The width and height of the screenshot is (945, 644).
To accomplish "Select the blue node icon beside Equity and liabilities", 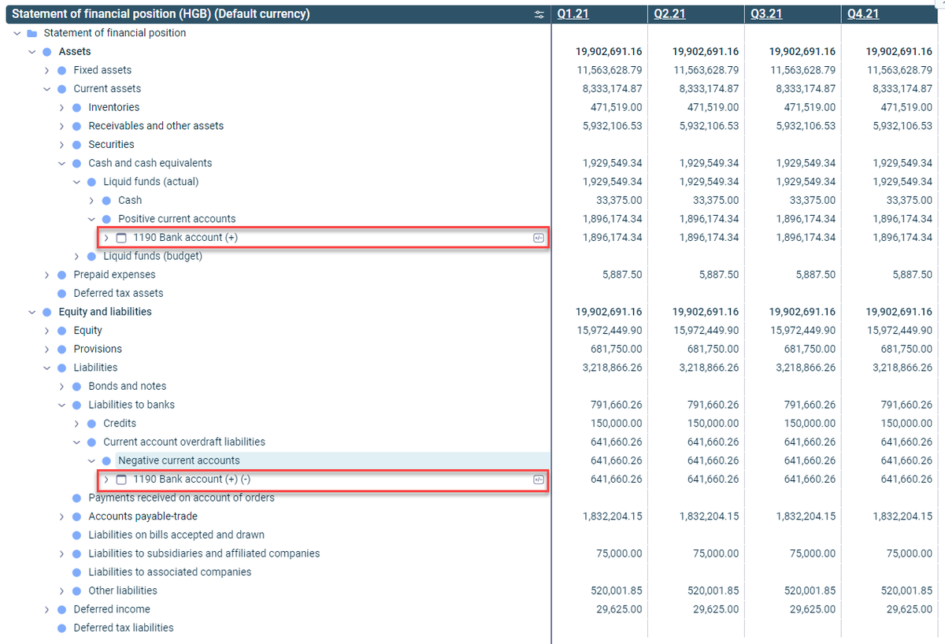I will 46,311.
